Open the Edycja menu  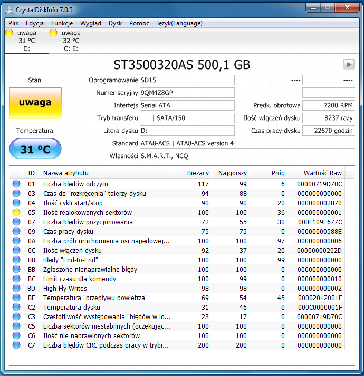point(35,23)
